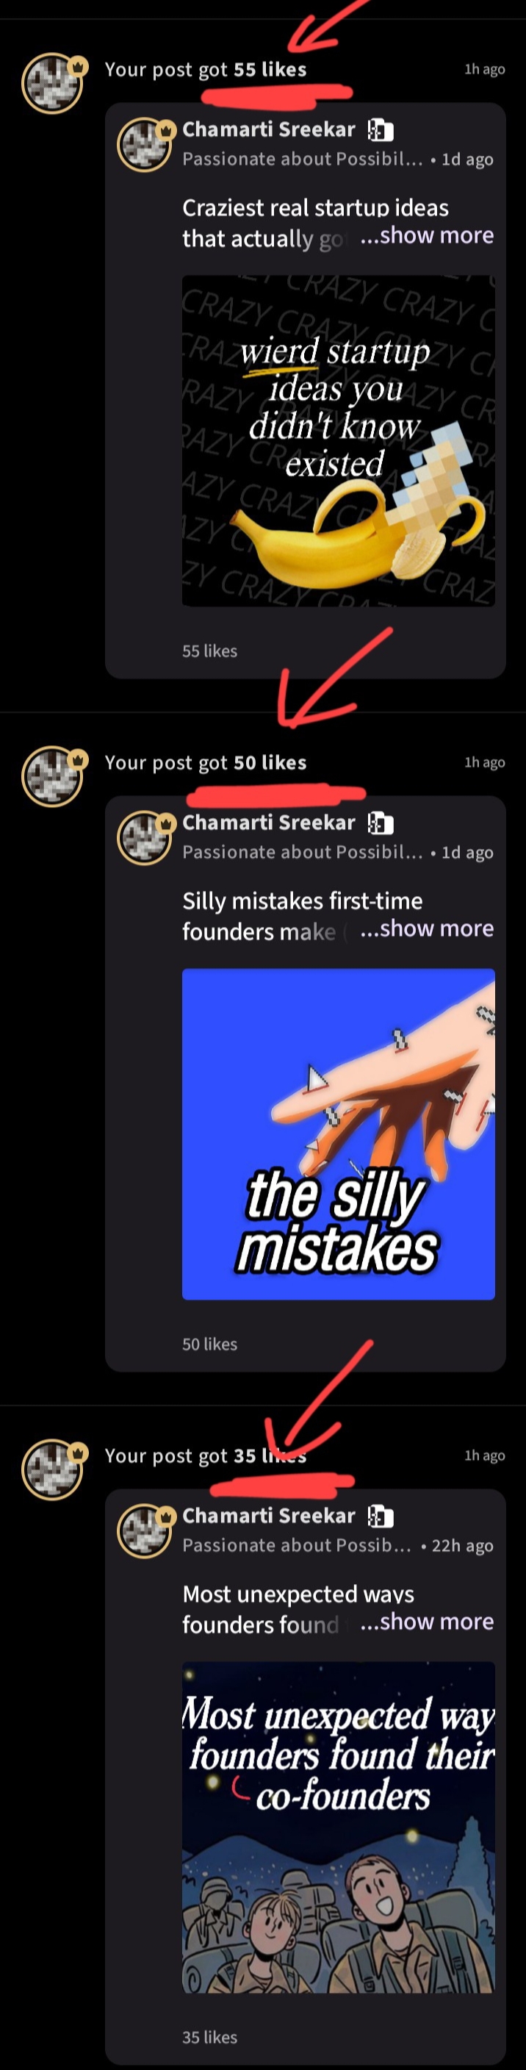Open the author avatar inside the silly mistakes post
The height and width of the screenshot is (2070, 526).
145,837
